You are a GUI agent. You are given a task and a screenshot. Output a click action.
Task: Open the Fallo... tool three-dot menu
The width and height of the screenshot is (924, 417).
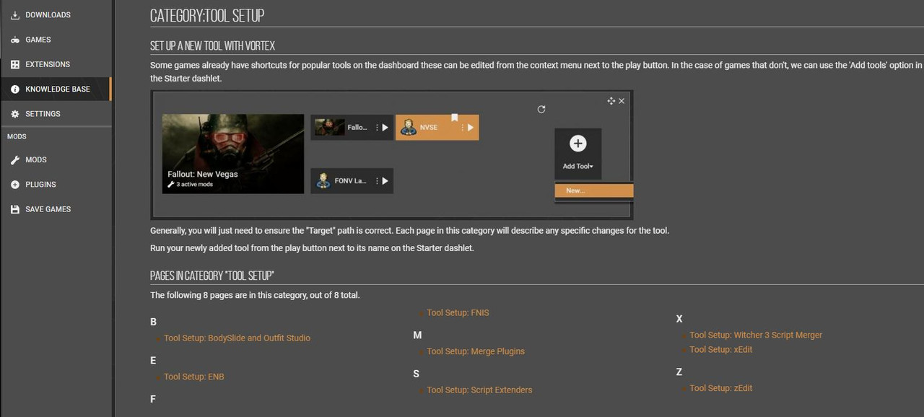click(377, 128)
